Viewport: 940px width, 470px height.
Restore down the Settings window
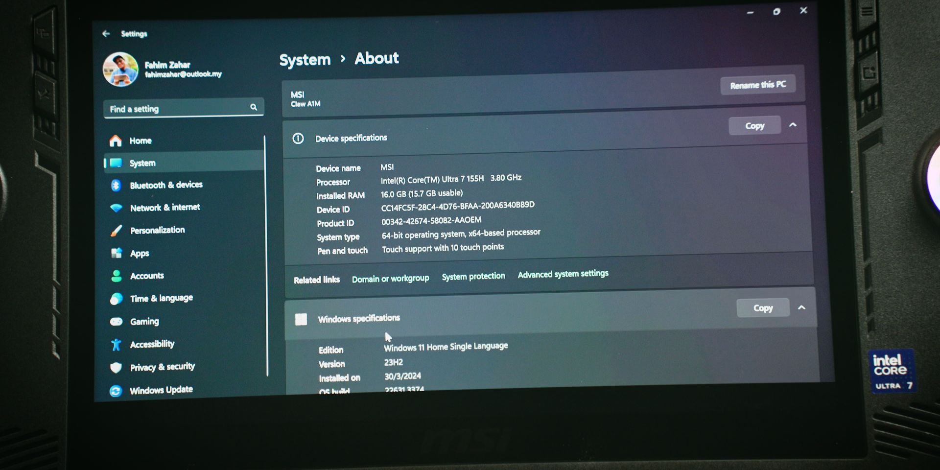pos(776,11)
